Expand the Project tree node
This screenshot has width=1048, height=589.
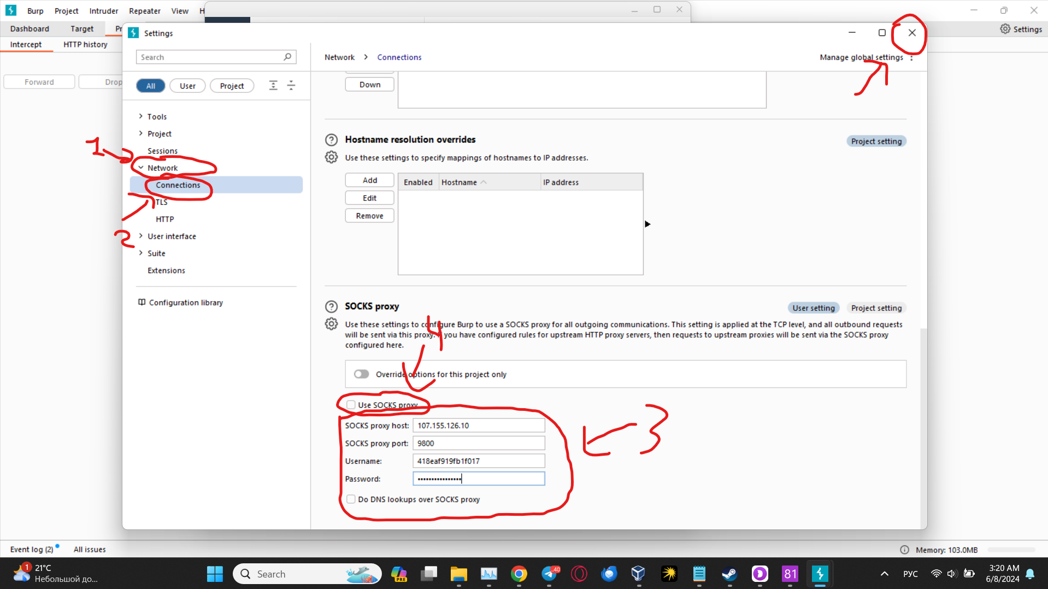141,133
